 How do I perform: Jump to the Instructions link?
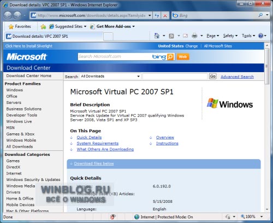tap(167, 143)
